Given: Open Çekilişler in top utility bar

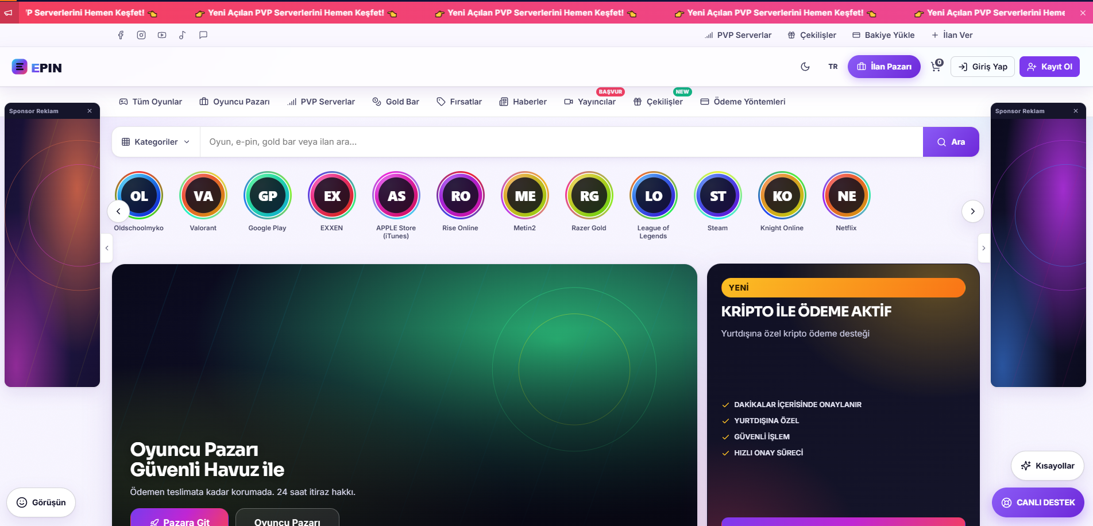Looking at the screenshot, I should pyautogui.click(x=812, y=35).
